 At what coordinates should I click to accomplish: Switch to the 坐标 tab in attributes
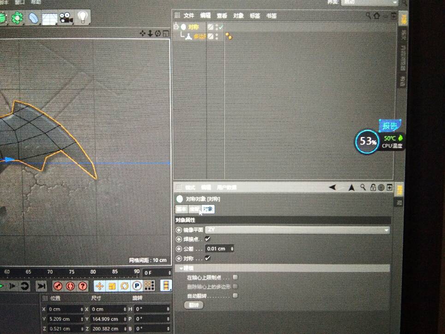(x=195, y=209)
